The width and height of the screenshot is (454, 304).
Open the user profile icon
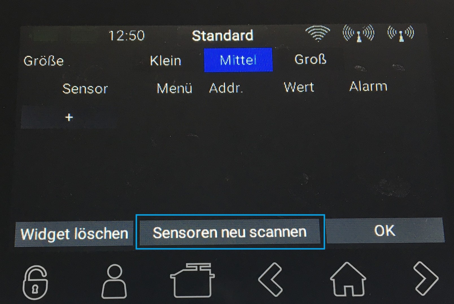pyautogui.click(x=114, y=281)
